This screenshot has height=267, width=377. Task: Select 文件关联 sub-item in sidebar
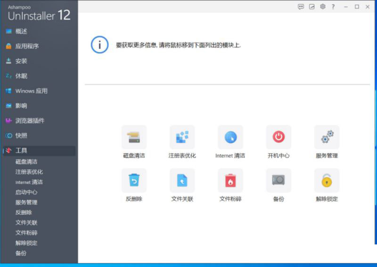click(26, 223)
